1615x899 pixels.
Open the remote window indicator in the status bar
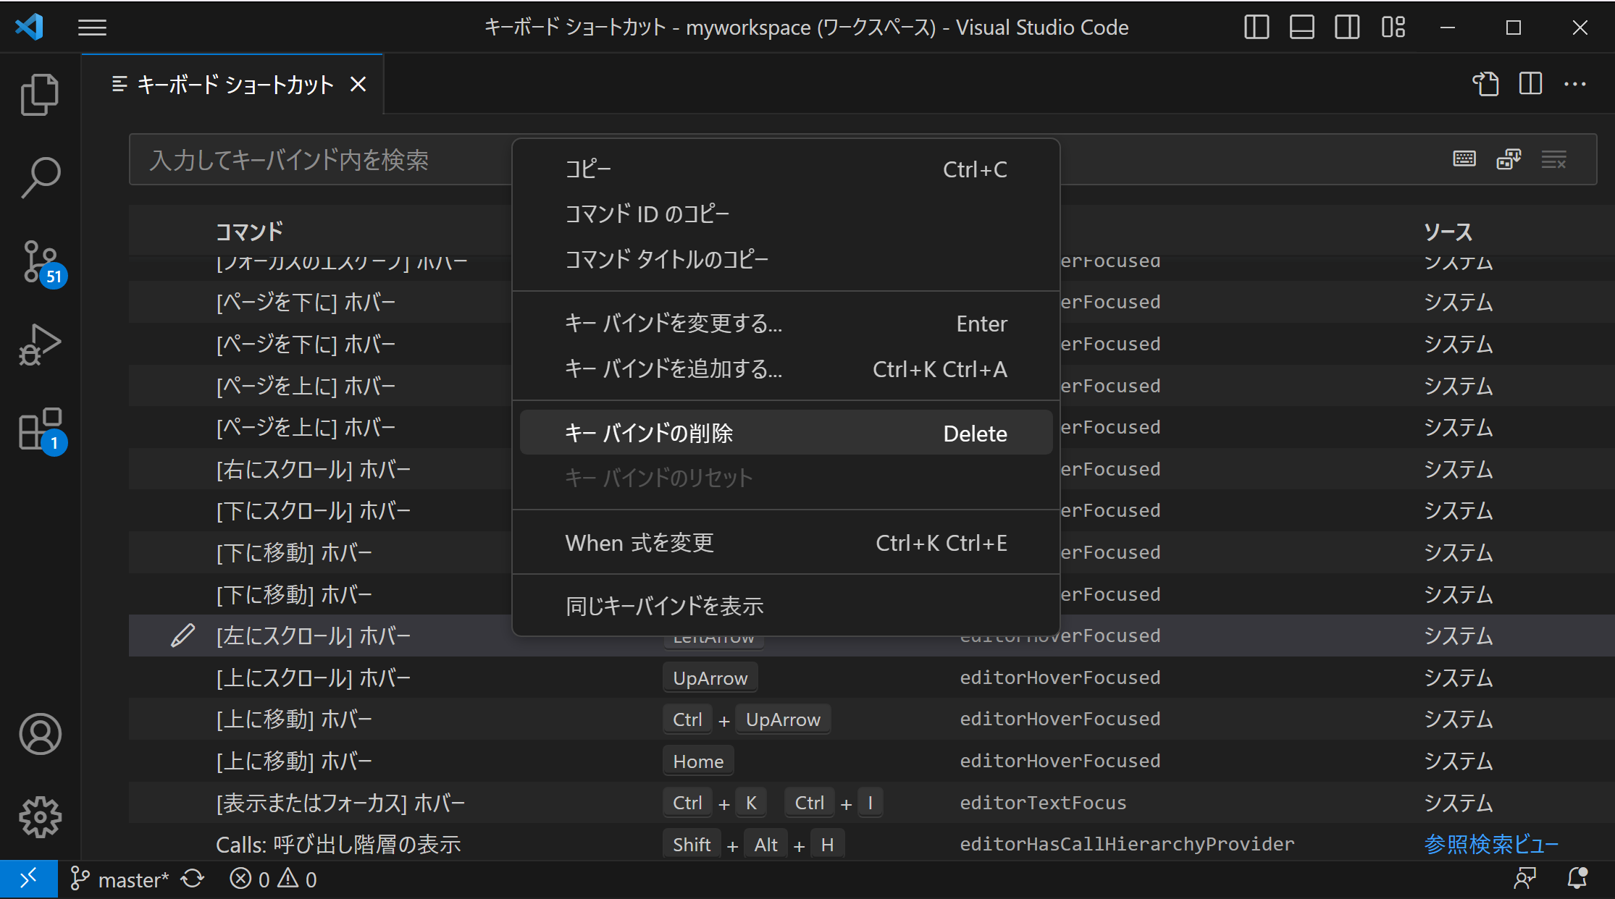coord(29,879)
